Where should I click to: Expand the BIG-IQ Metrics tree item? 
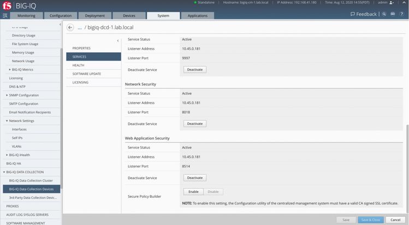10,70
